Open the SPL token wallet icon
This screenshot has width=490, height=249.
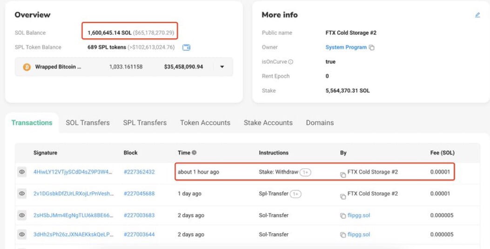pos(186,47)
